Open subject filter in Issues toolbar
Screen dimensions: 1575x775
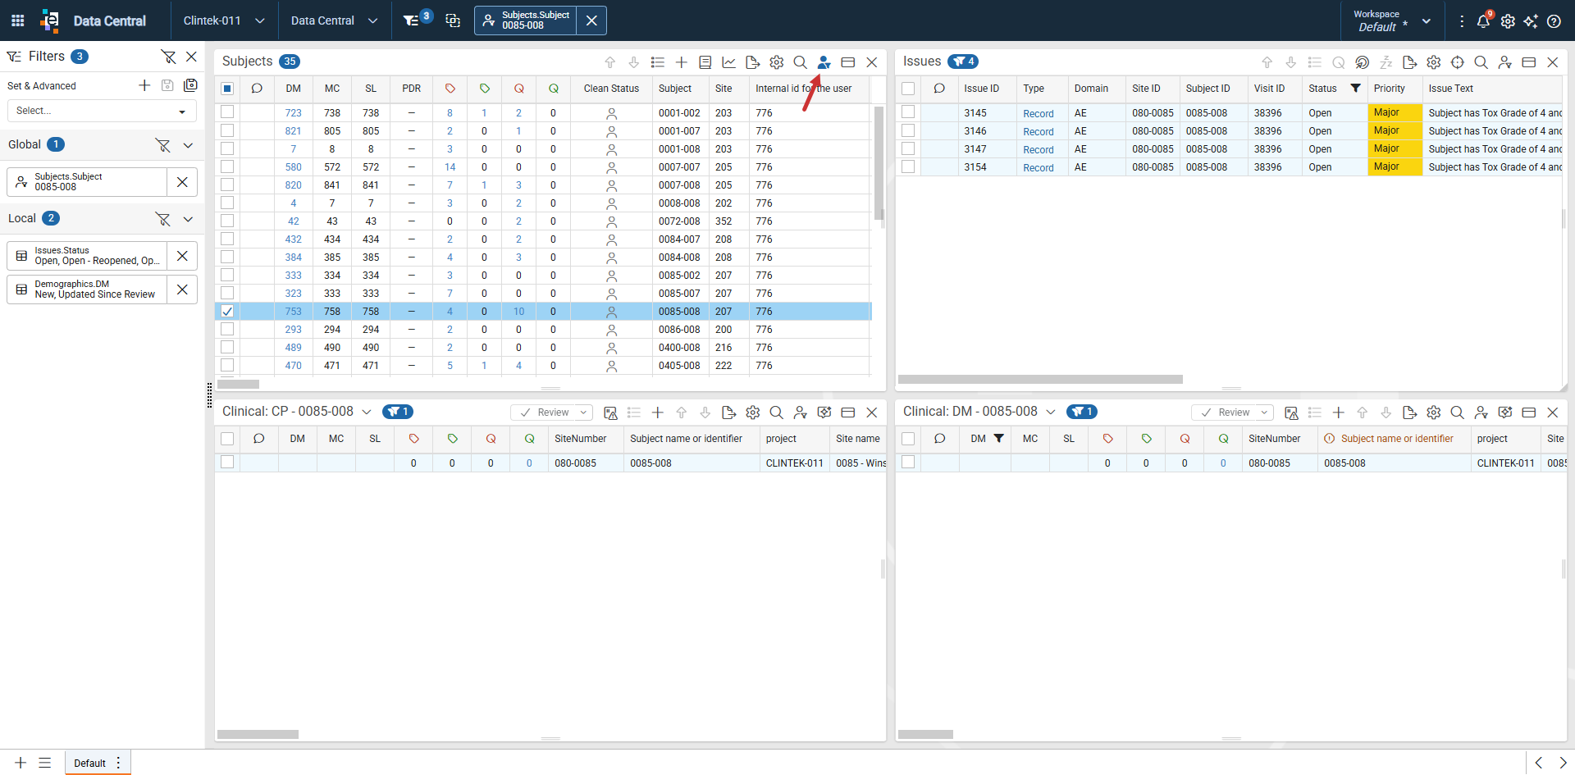click(1504, 62)
